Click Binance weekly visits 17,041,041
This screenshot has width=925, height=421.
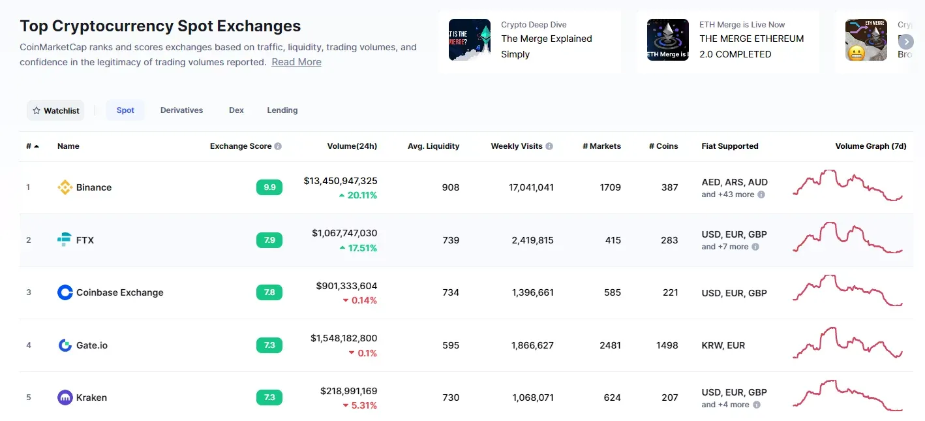[x=531, y=187]
